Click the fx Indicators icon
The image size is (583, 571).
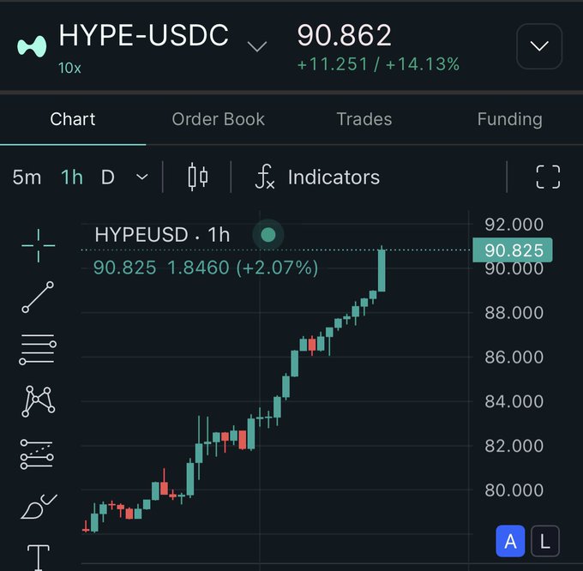point(265,177)
